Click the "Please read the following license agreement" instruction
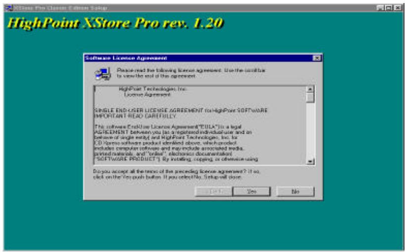The height and width of the screenshot is (252, 405). pyautogui.click(x=191, y=73)
